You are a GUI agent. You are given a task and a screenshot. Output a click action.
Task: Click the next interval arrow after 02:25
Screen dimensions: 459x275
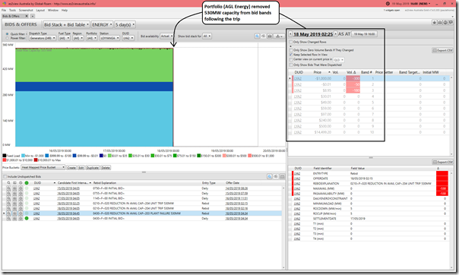(335, 34)
